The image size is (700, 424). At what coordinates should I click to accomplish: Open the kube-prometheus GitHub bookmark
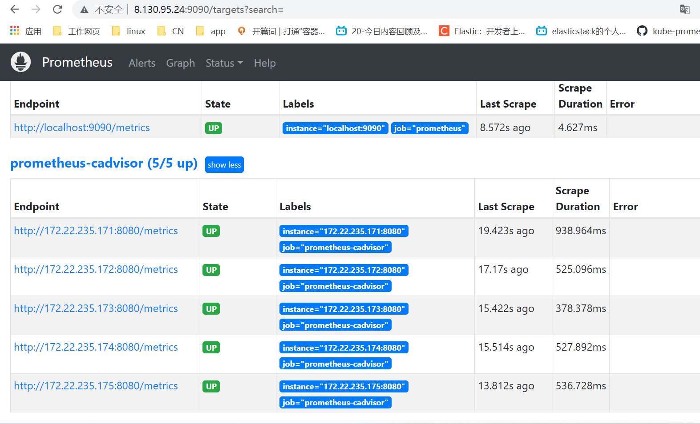coord(668,31)
